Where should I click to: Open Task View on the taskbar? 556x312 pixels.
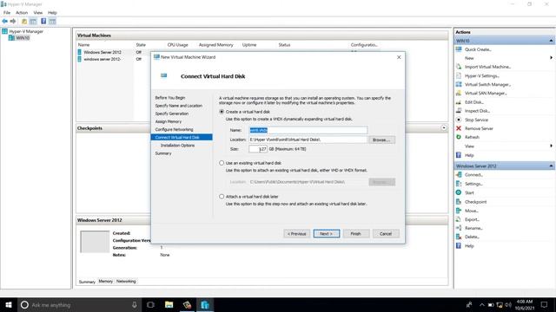(150, 304)
